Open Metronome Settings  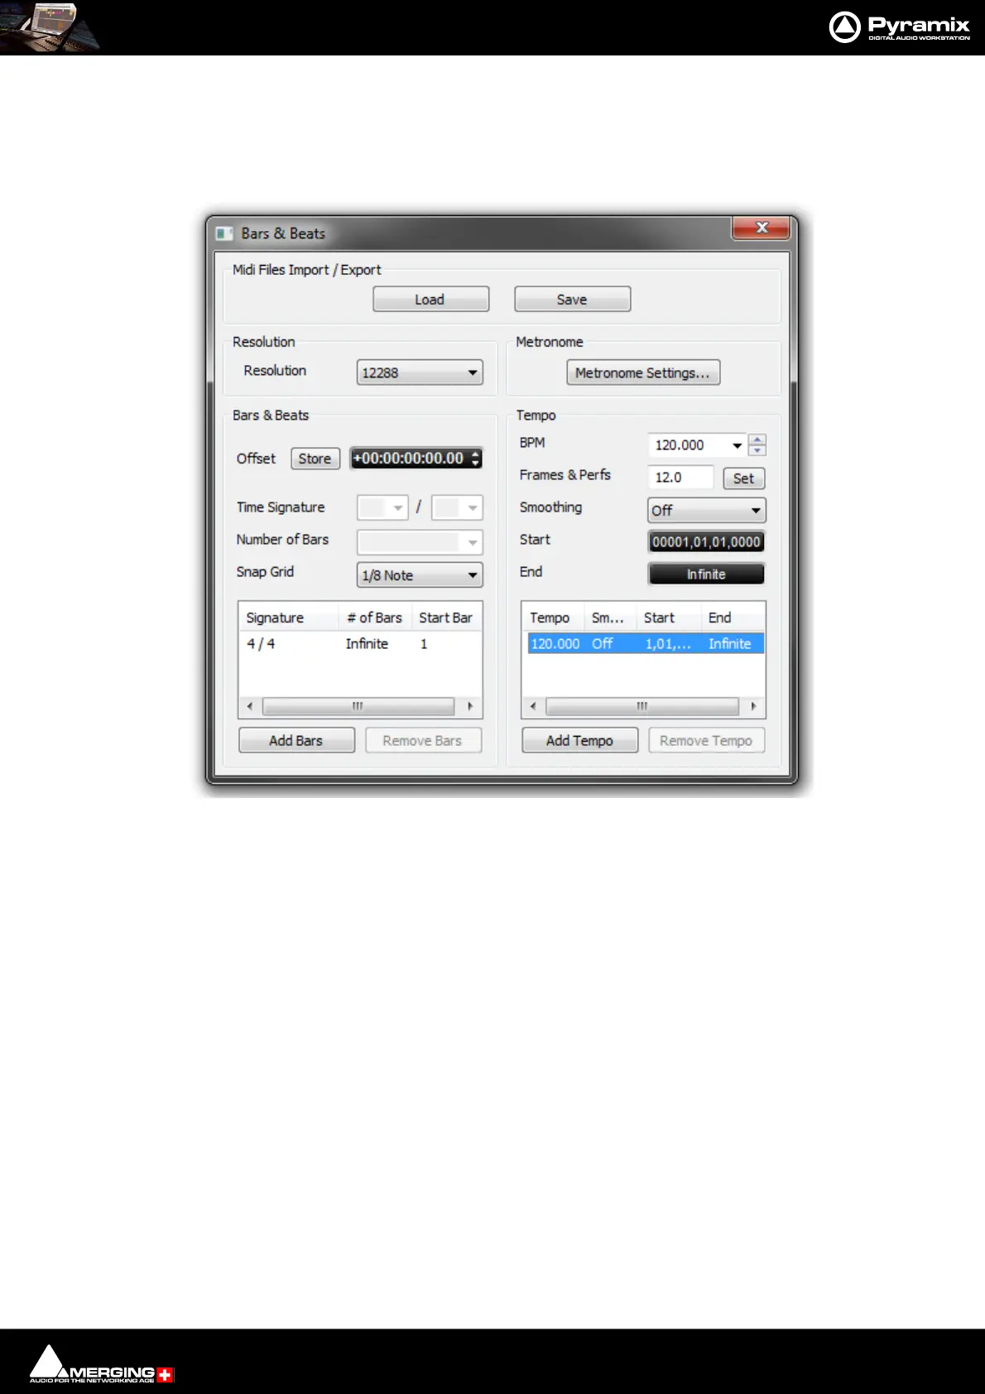[643, 373]
